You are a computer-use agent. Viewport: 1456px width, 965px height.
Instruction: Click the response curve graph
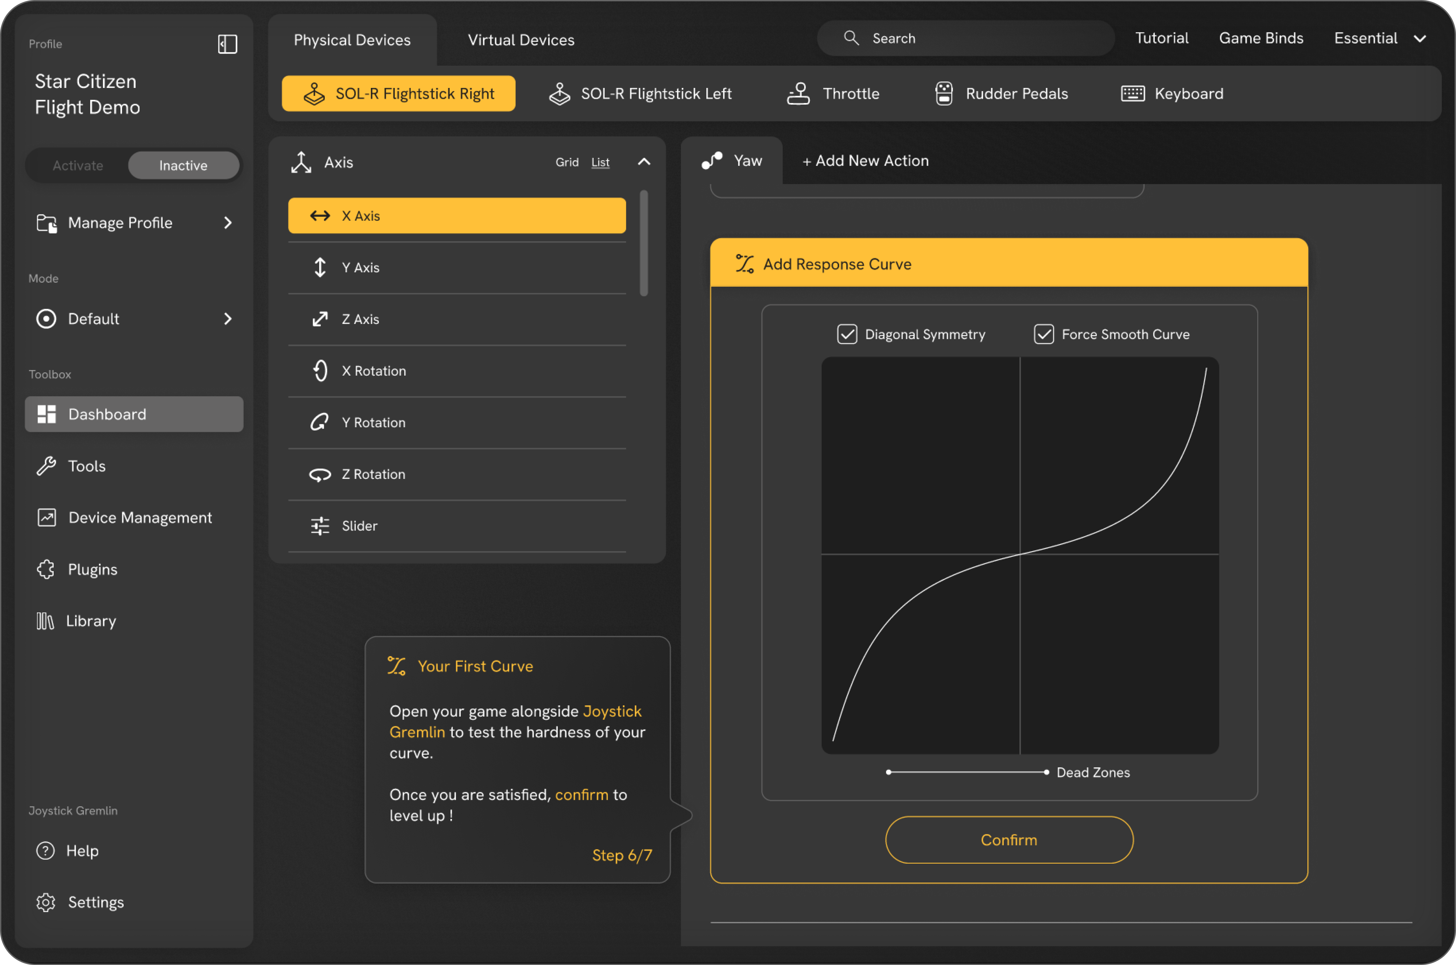(1021, 556)
